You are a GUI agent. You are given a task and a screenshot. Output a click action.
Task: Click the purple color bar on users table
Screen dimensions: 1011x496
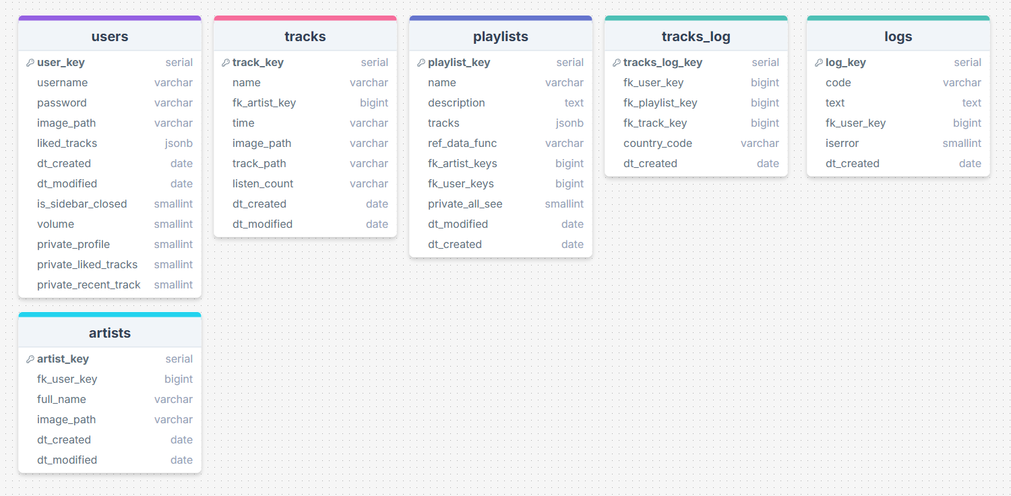click(x=110, y=18)
